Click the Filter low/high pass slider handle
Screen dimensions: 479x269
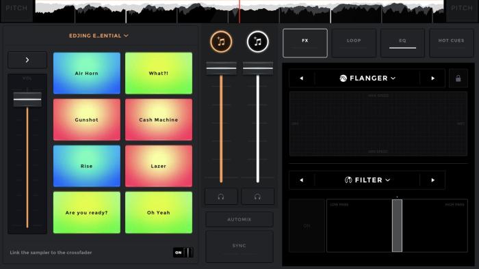(x=397, y=225)
